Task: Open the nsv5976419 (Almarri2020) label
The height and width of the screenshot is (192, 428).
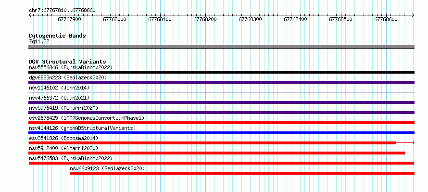Action: click(63, 108)
